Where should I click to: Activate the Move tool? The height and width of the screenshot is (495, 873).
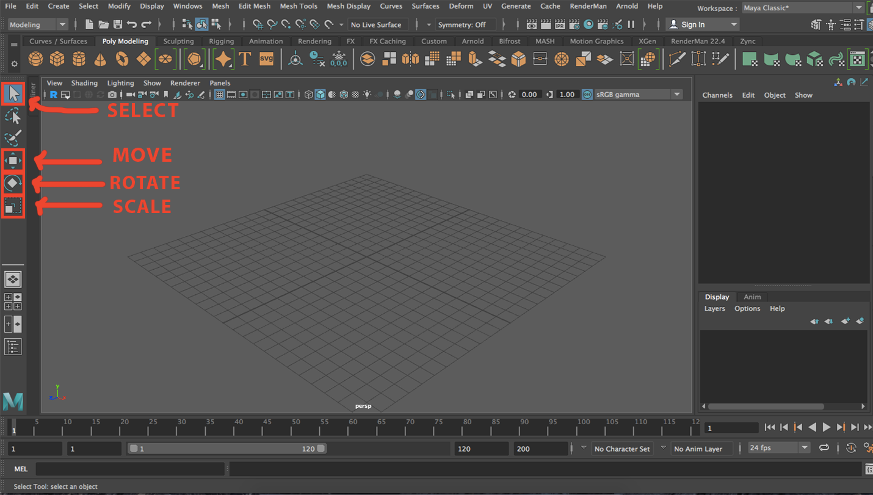coord(13,161)
